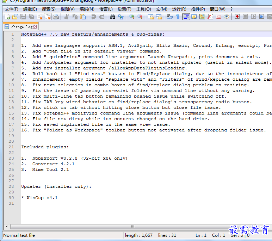Run macro multiple times with double-arrow icon
272x241 pixels.
(261, 17)
